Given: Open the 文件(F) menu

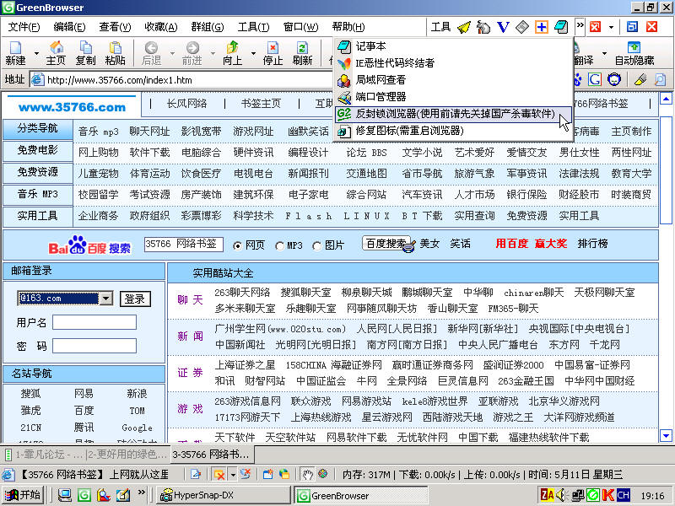Looking at the screenshot, I should pyautogui.click(x=24, y=27).
